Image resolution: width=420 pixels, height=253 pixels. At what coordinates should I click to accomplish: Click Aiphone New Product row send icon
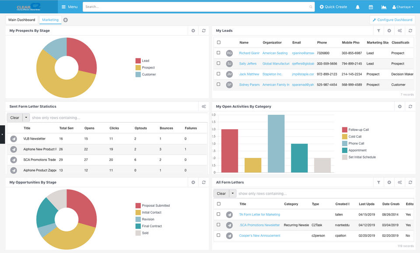click(14, 149)
